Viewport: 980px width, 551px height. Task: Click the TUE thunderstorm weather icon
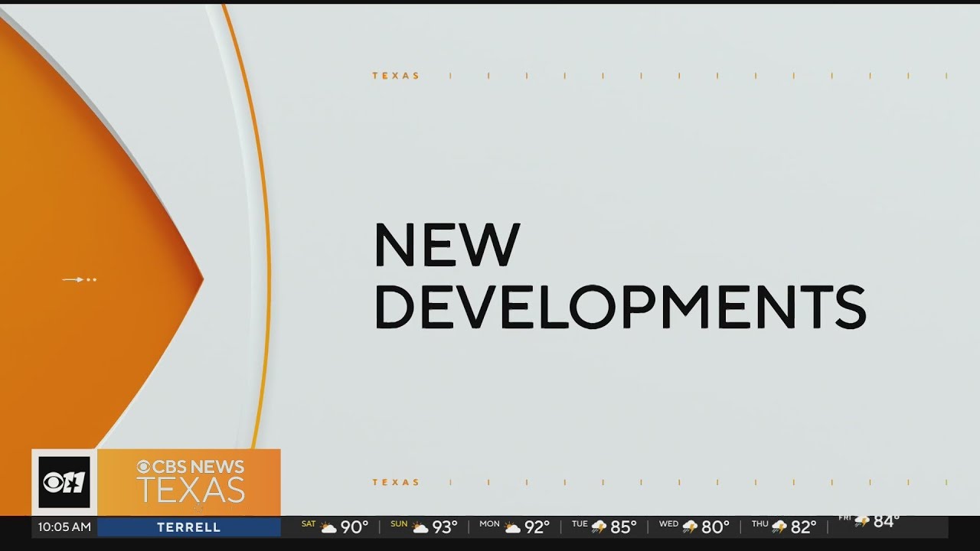(599, 527)
